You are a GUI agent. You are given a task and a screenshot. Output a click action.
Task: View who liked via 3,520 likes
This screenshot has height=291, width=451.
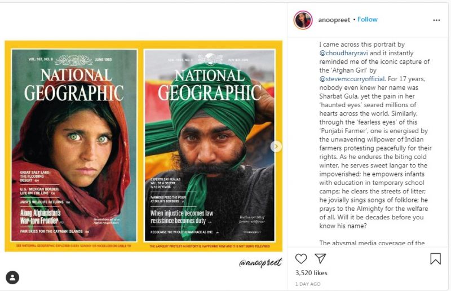pos(311,273)
